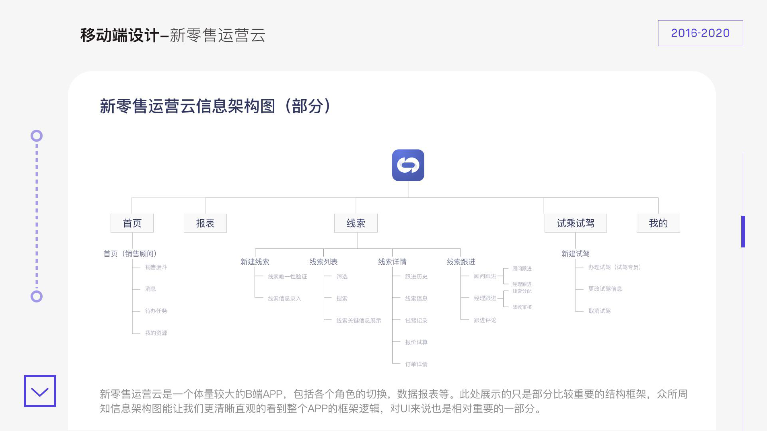Viewport: 767px width, 431px height.
Task: Click the 2016-2020 date box
Action: (700, 33)
